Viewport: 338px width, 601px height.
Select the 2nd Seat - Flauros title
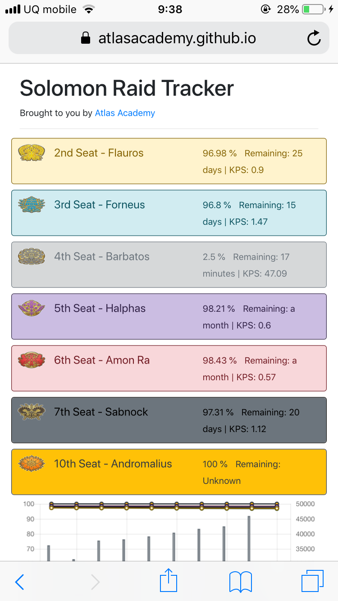pyautogui.click(x=99, y=153)
